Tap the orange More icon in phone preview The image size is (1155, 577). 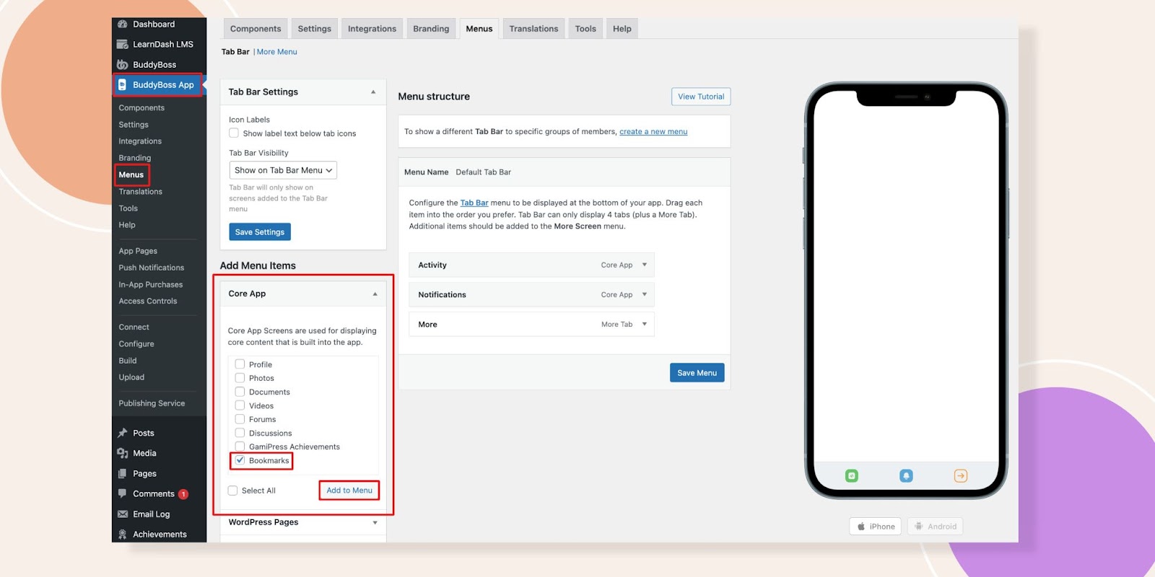coord(961,476)
